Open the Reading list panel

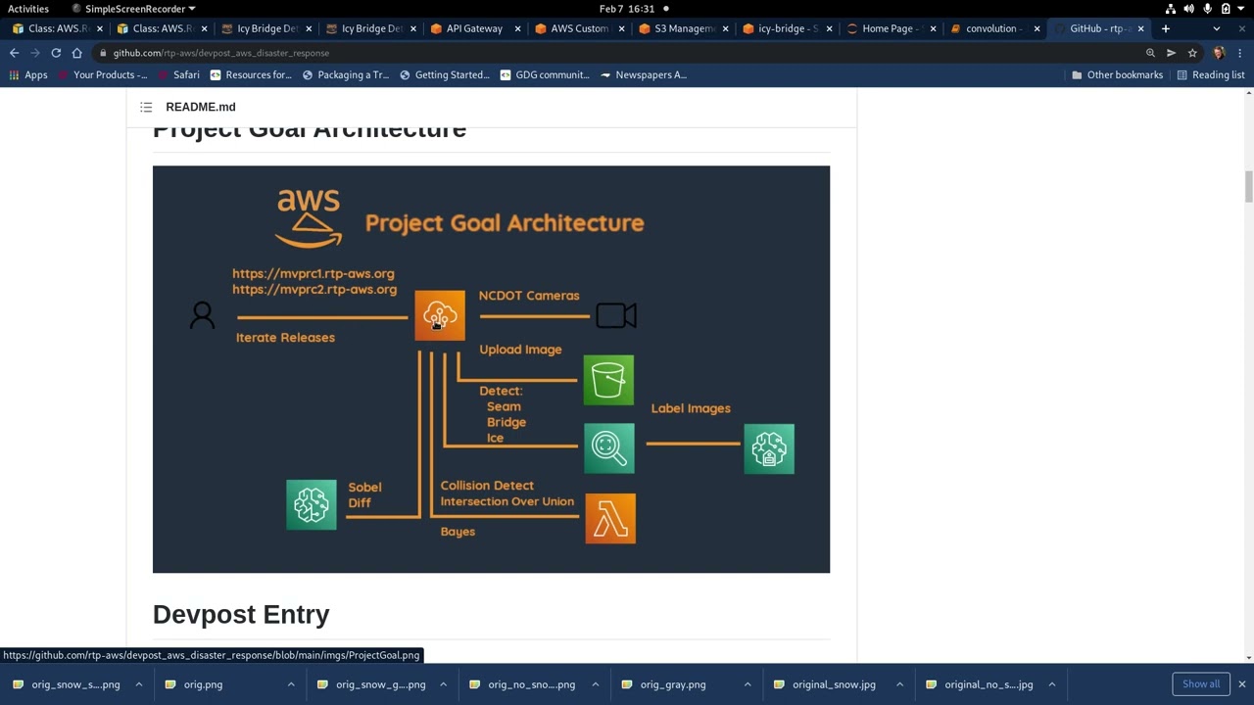point(1210,74)
